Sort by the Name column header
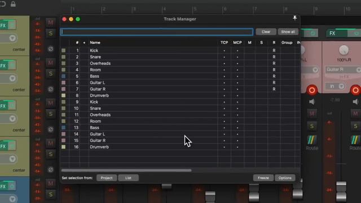 [95, 43]
